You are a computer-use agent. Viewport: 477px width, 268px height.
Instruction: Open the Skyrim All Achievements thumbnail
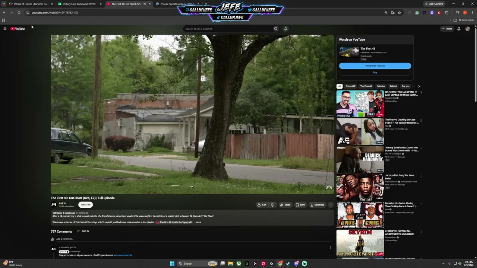360,243
